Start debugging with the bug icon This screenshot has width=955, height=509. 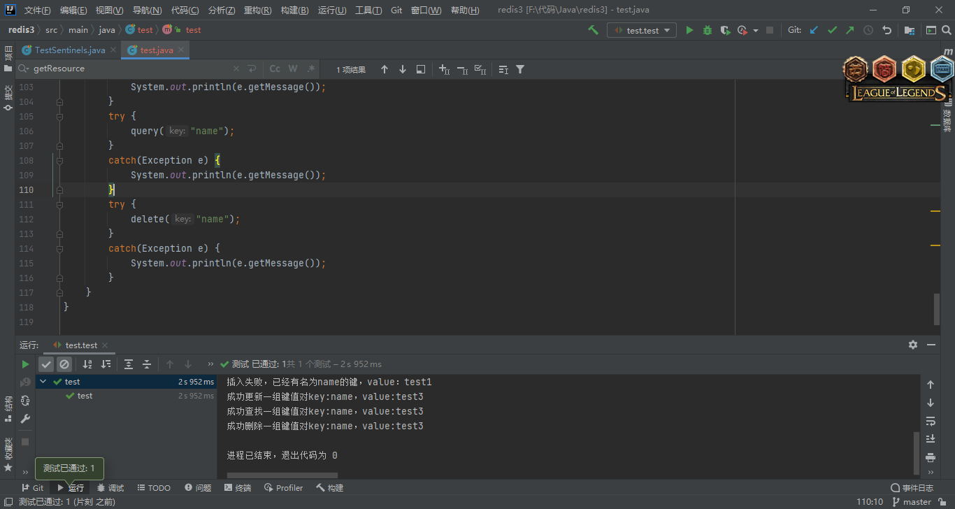[708, 30]
